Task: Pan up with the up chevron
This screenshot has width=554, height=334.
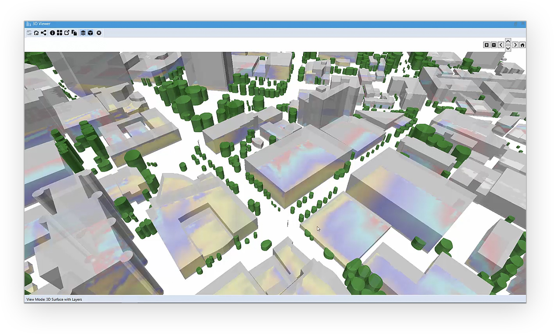Action: [x=508, y=41]
